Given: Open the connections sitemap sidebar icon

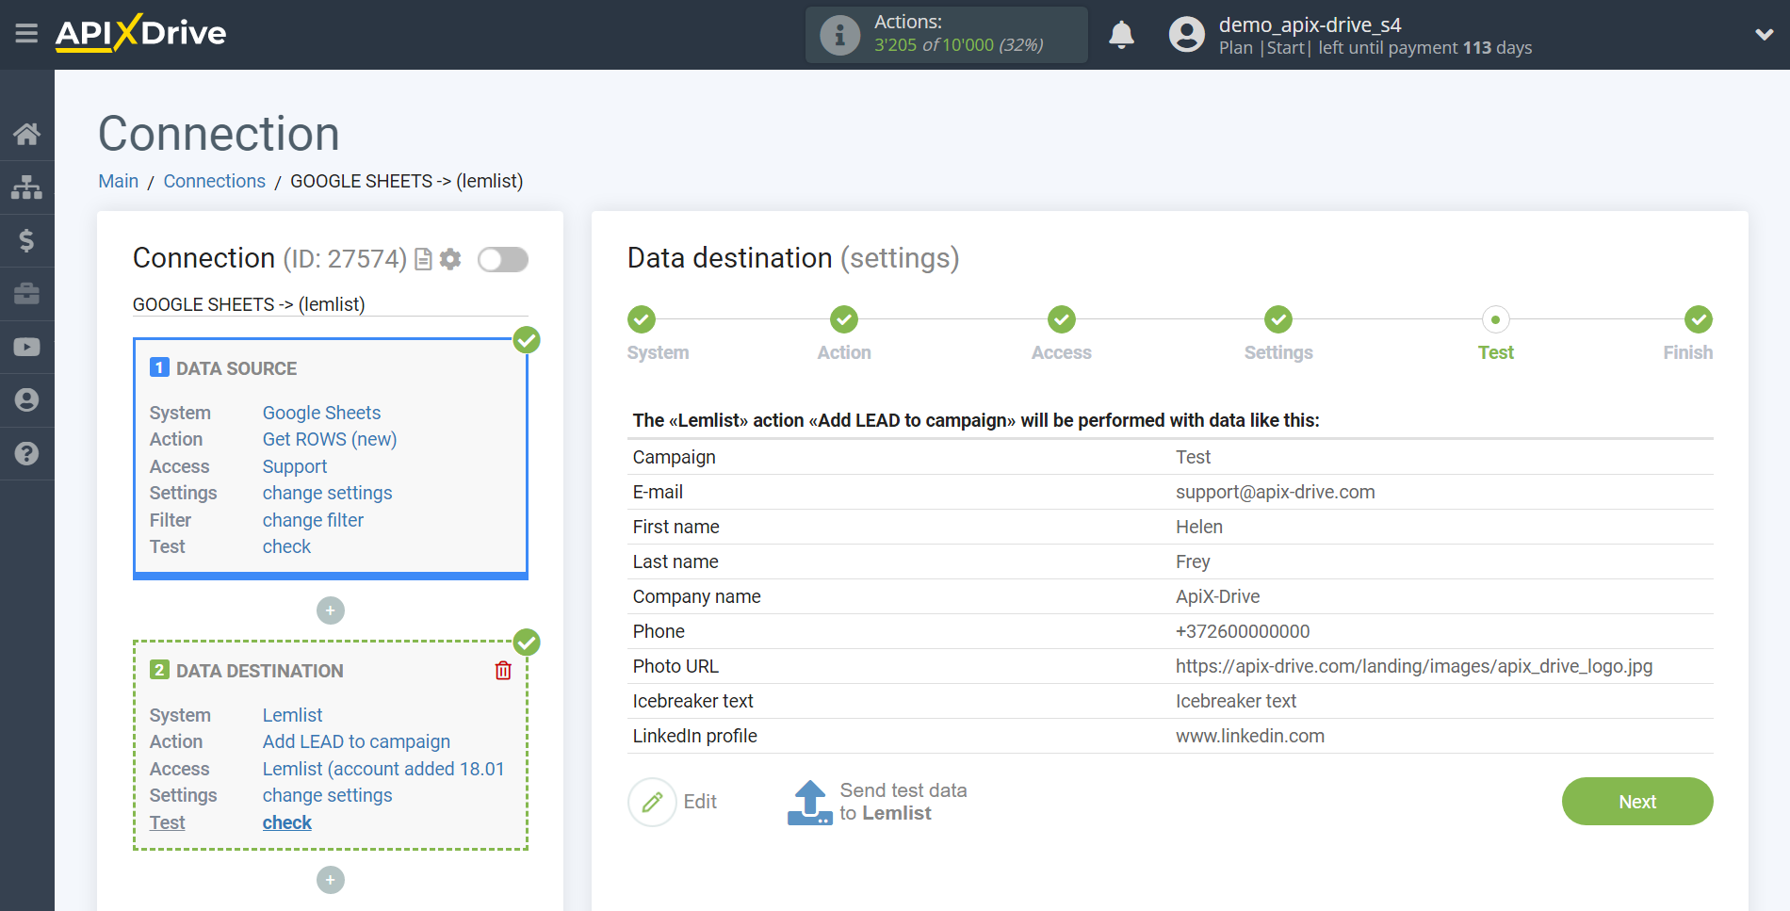Looking at the screenshot, I should click(x=26, y=187).
